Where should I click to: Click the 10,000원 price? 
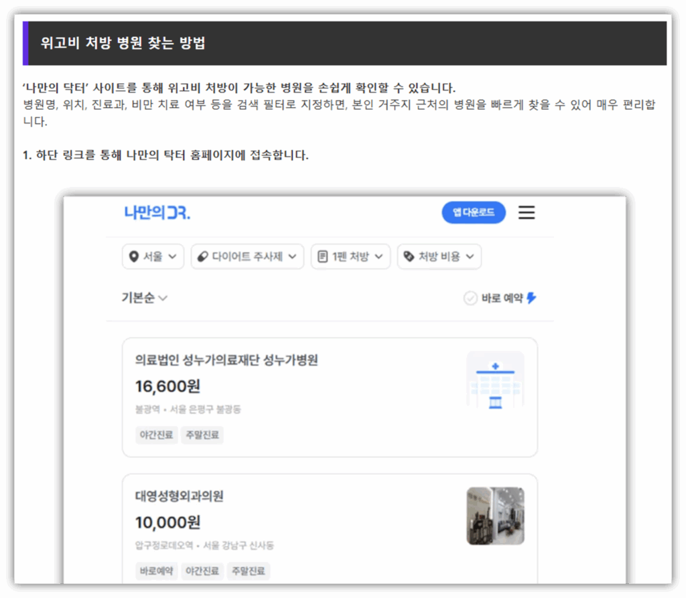coord(167,522)
